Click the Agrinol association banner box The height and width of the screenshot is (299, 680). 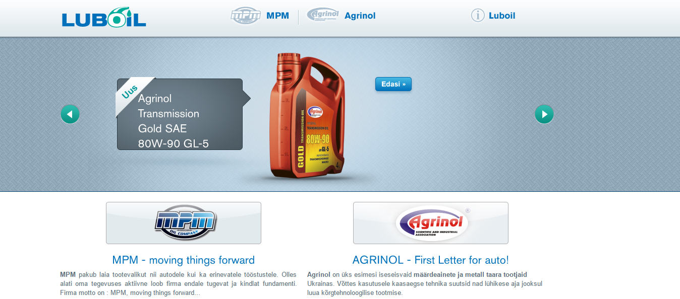click(x=430, y=223)
